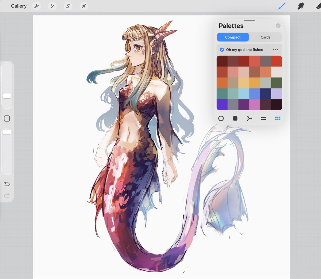
Task: Redo the last action
Action: [x=7, y=195]
